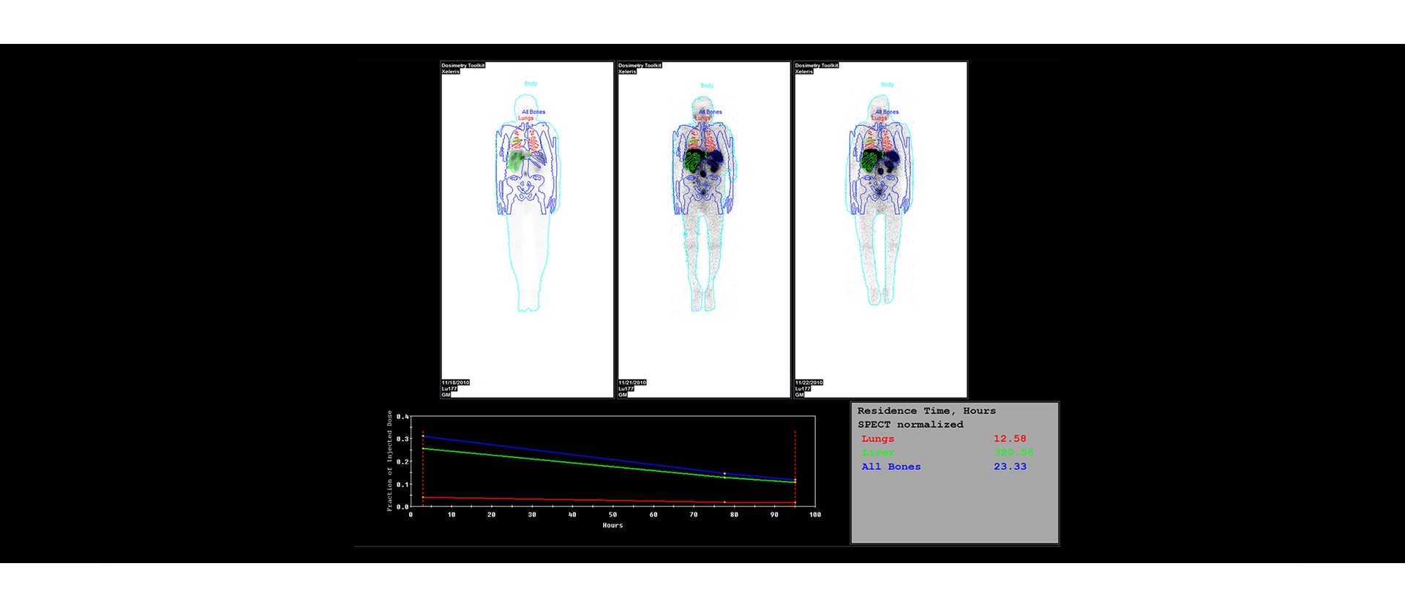Select the left red dashed time marker
This screenshot has width=1405, height=607.
423,468
